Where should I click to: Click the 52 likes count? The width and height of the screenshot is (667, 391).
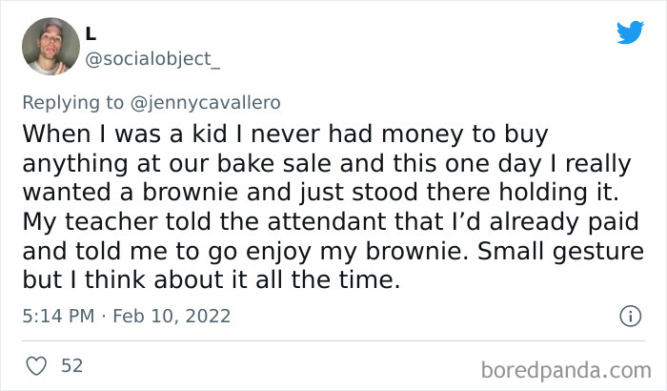point(71,365)
